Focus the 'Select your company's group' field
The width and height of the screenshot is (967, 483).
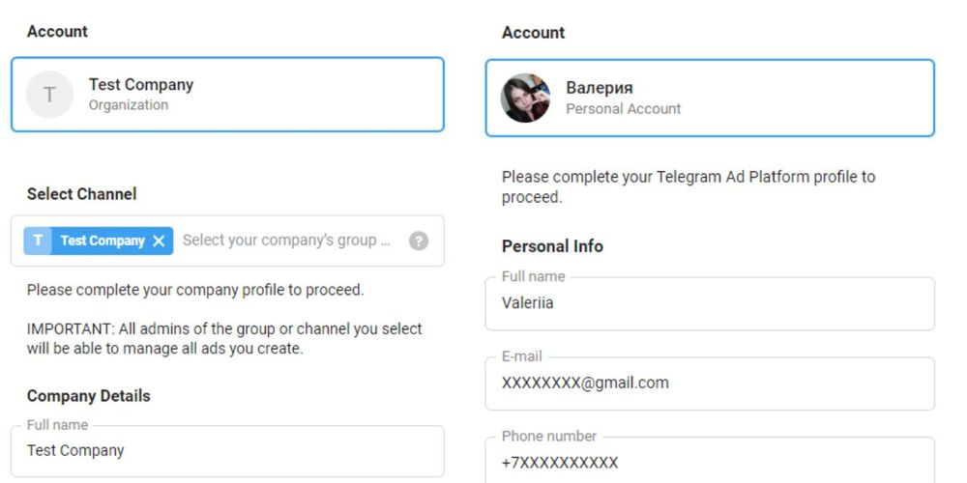pyautogui.click(x=287, y=241)
